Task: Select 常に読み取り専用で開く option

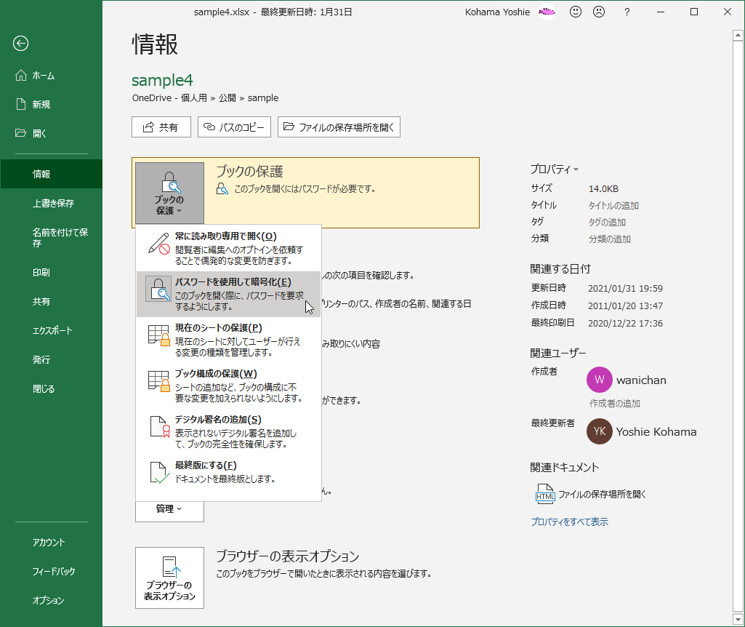Action: 228,248
